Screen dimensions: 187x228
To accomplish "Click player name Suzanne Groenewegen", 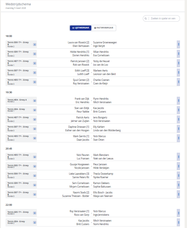I will coord(105,42).
